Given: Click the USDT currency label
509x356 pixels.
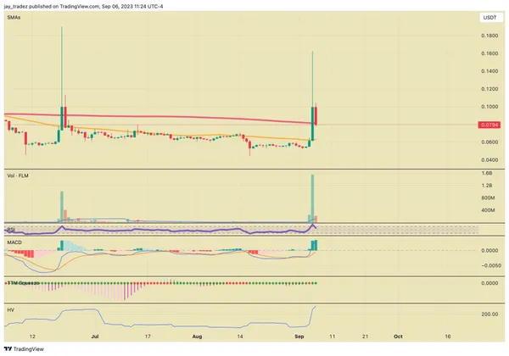Looking at the screenshot, I should (x=491, y=16).
